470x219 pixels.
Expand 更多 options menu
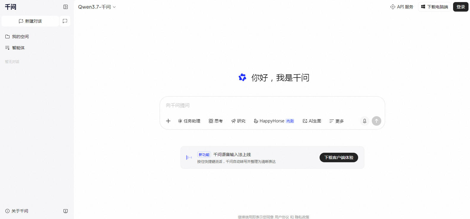click(x=336, y=121)
